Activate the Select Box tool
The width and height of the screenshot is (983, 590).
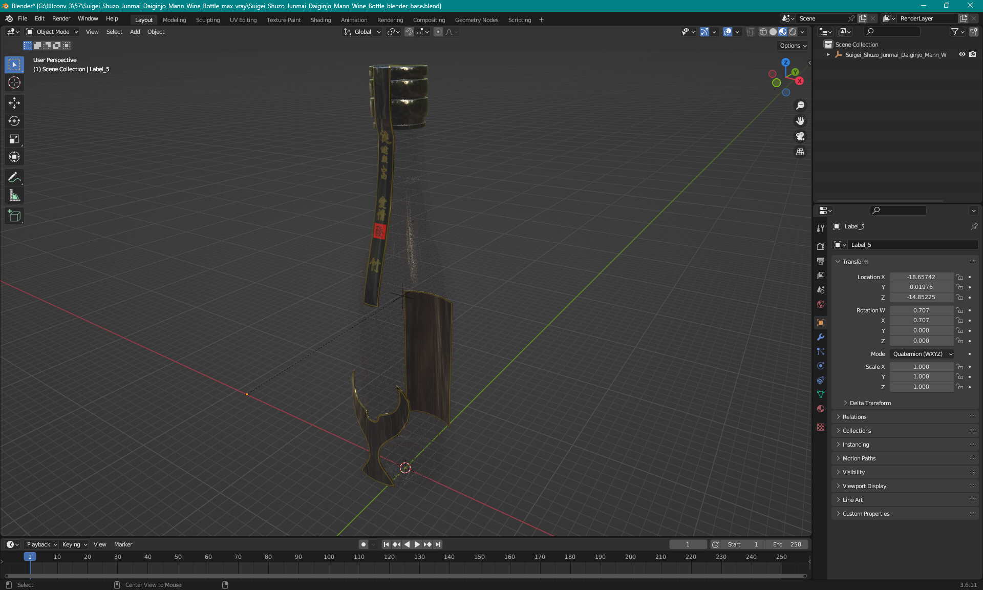point(14,65)
